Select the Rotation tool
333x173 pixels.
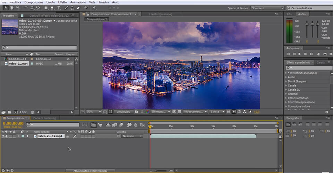click(x=26, y=8)
